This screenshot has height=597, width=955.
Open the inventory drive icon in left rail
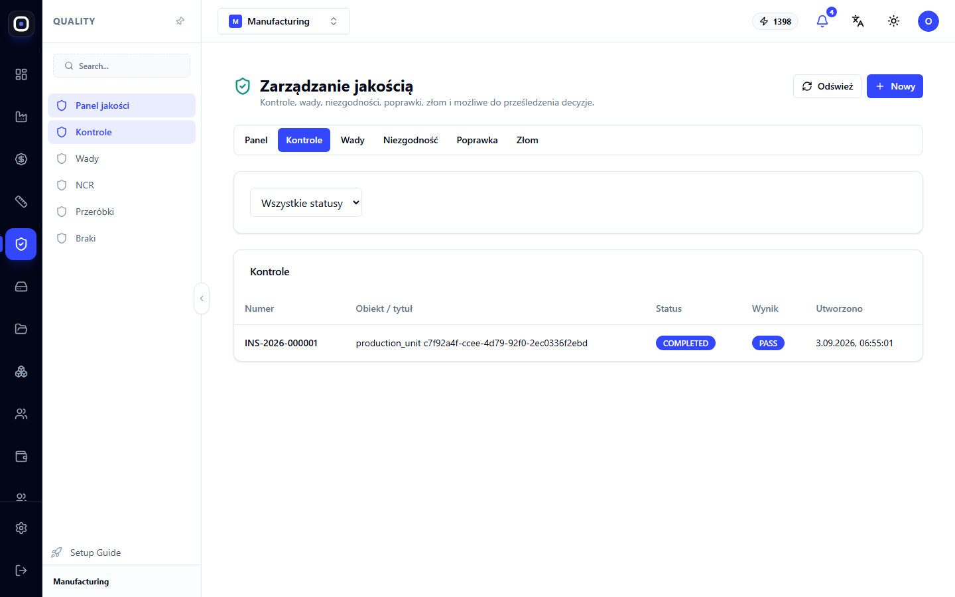21,287
